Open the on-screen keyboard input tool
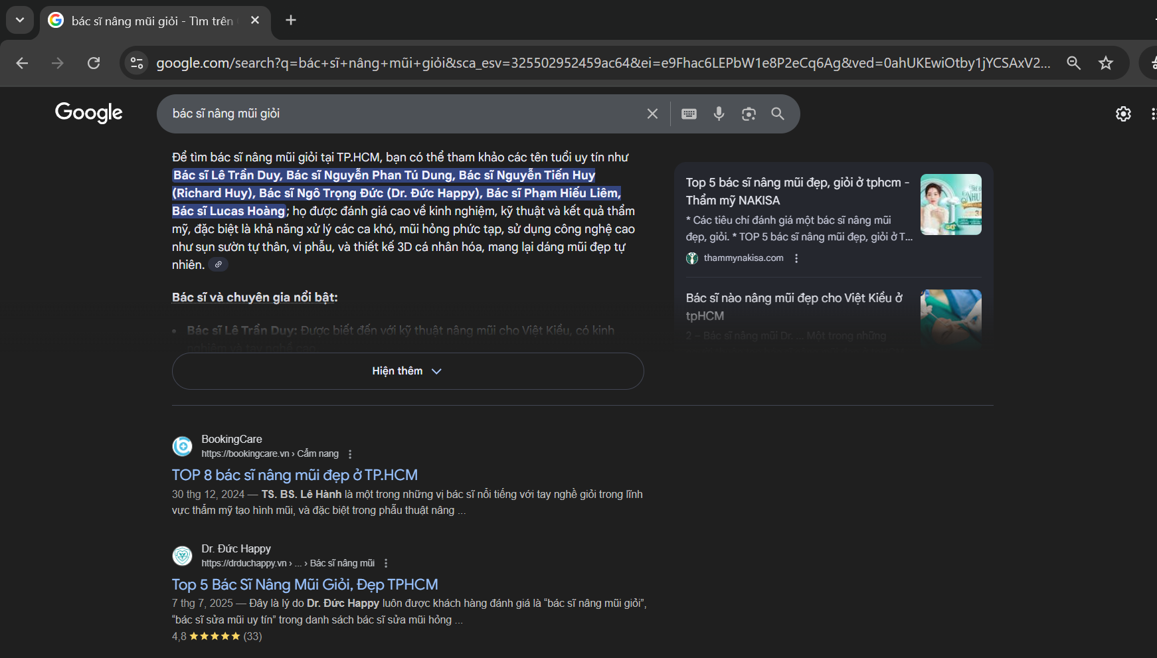Screen dimensions: 1157x658 (x=689, y=114)
